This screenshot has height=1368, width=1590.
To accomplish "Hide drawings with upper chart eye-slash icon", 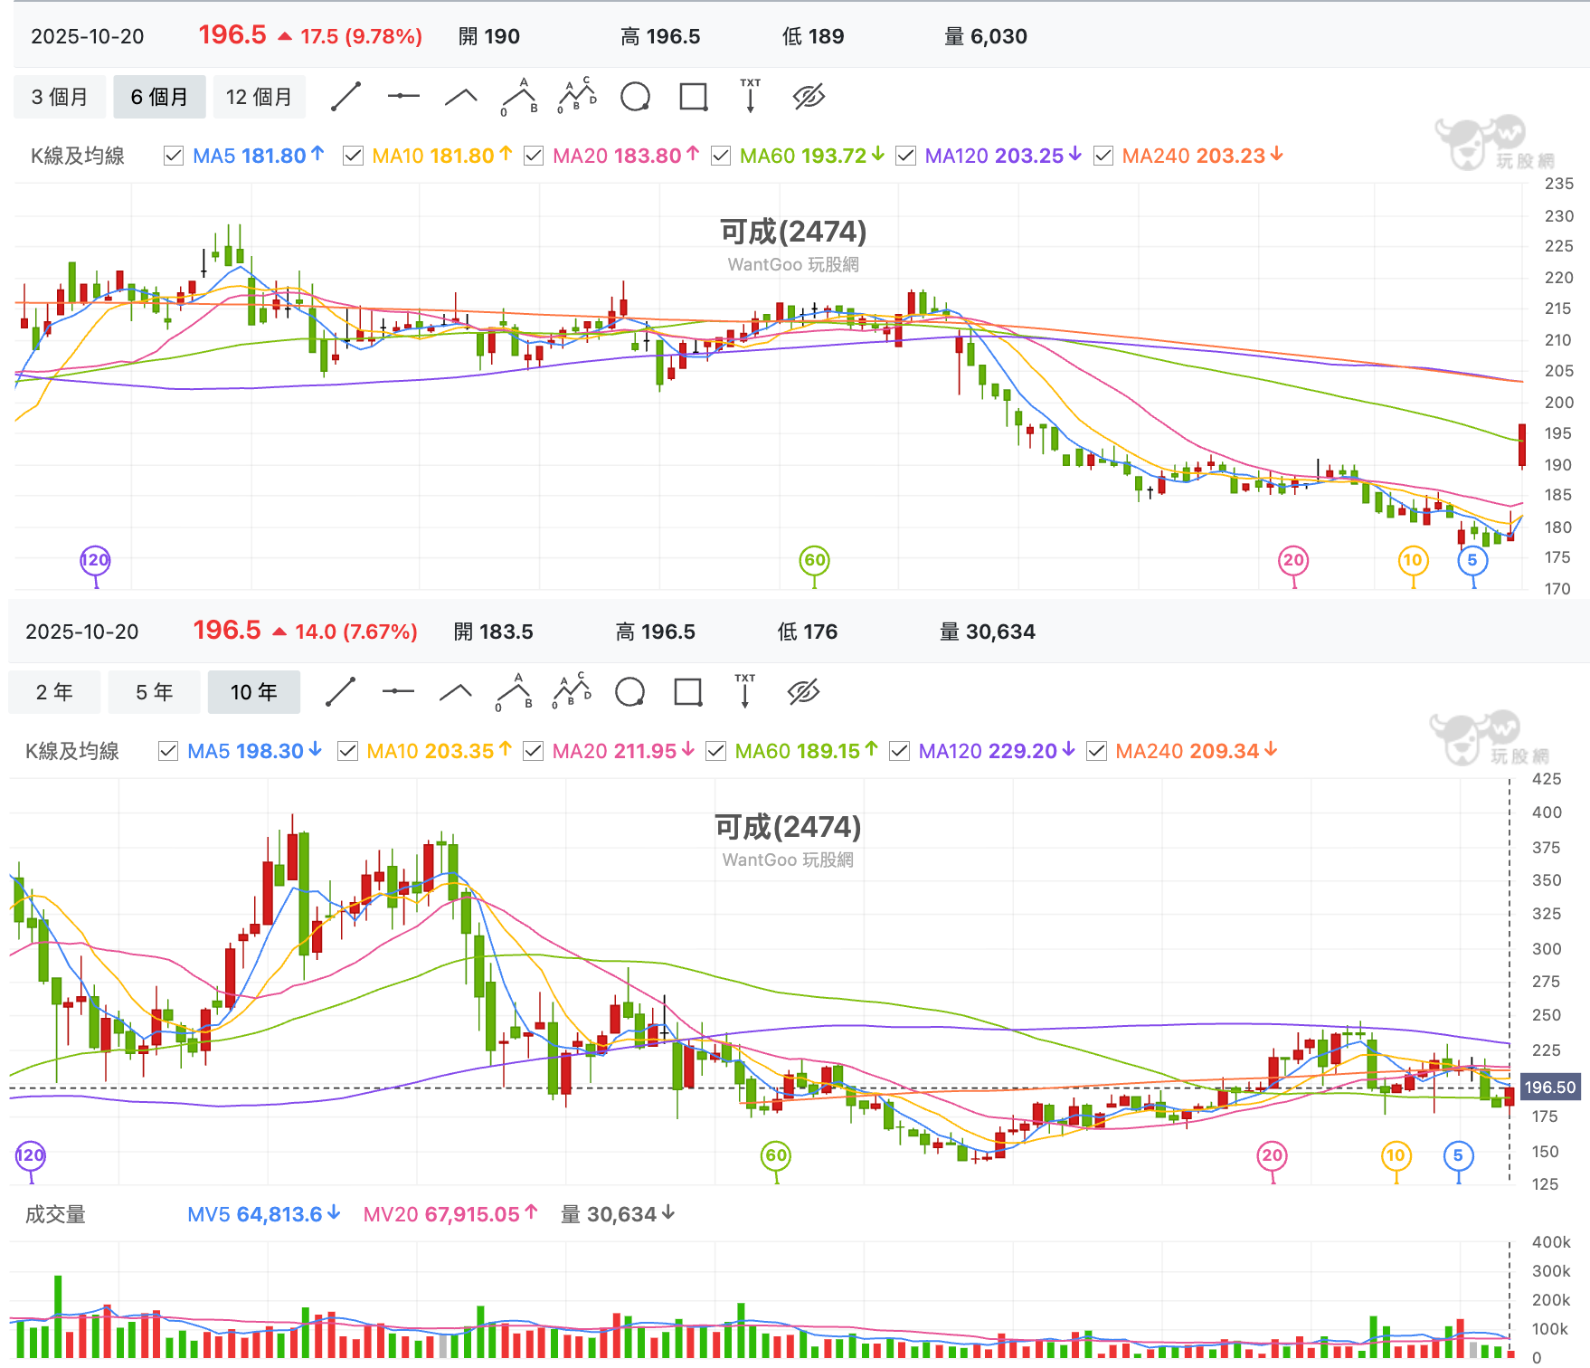I will tap(809, 96).
